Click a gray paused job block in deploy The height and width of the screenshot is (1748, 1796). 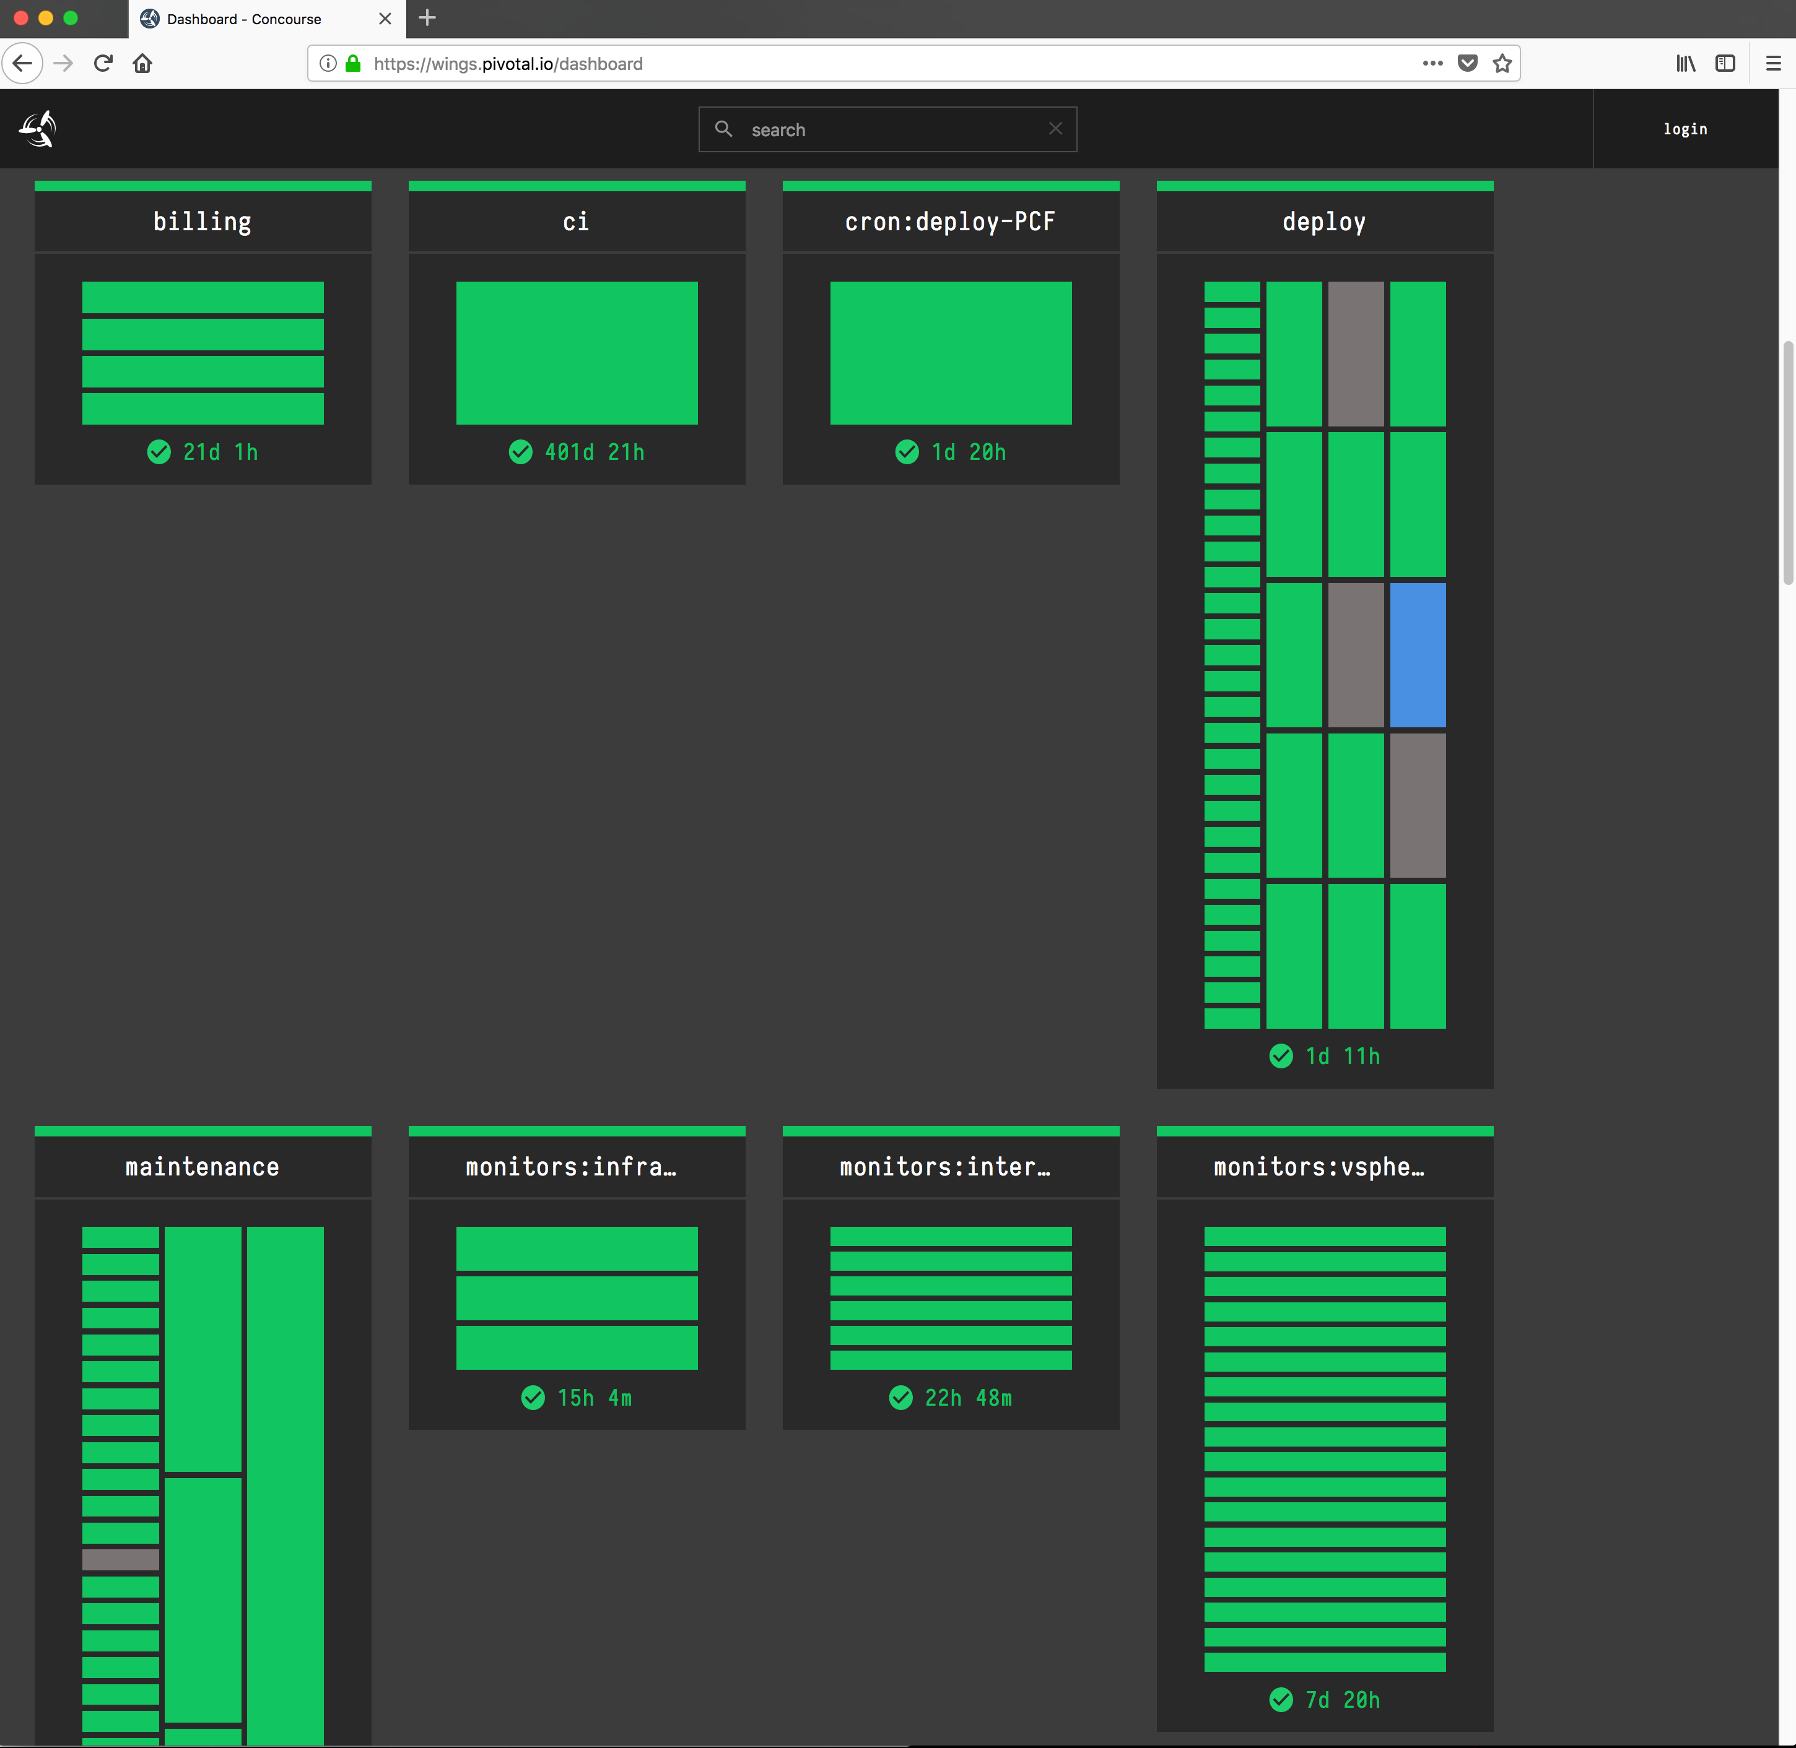(x=1356, y=353)
